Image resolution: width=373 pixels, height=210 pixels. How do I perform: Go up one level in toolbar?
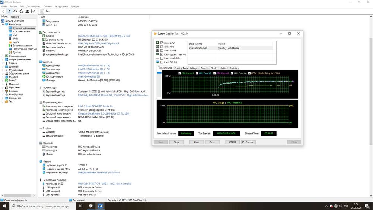coord(15,11)
